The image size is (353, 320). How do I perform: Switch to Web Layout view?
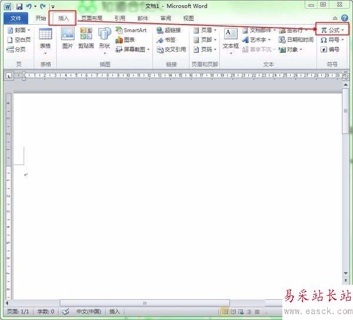point(241,312)
